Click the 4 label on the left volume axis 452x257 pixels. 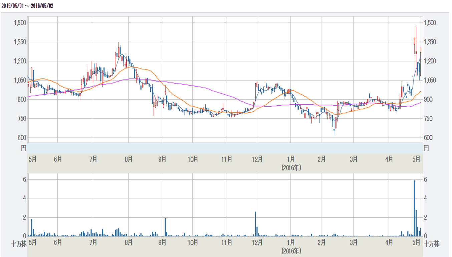[24, 199]
